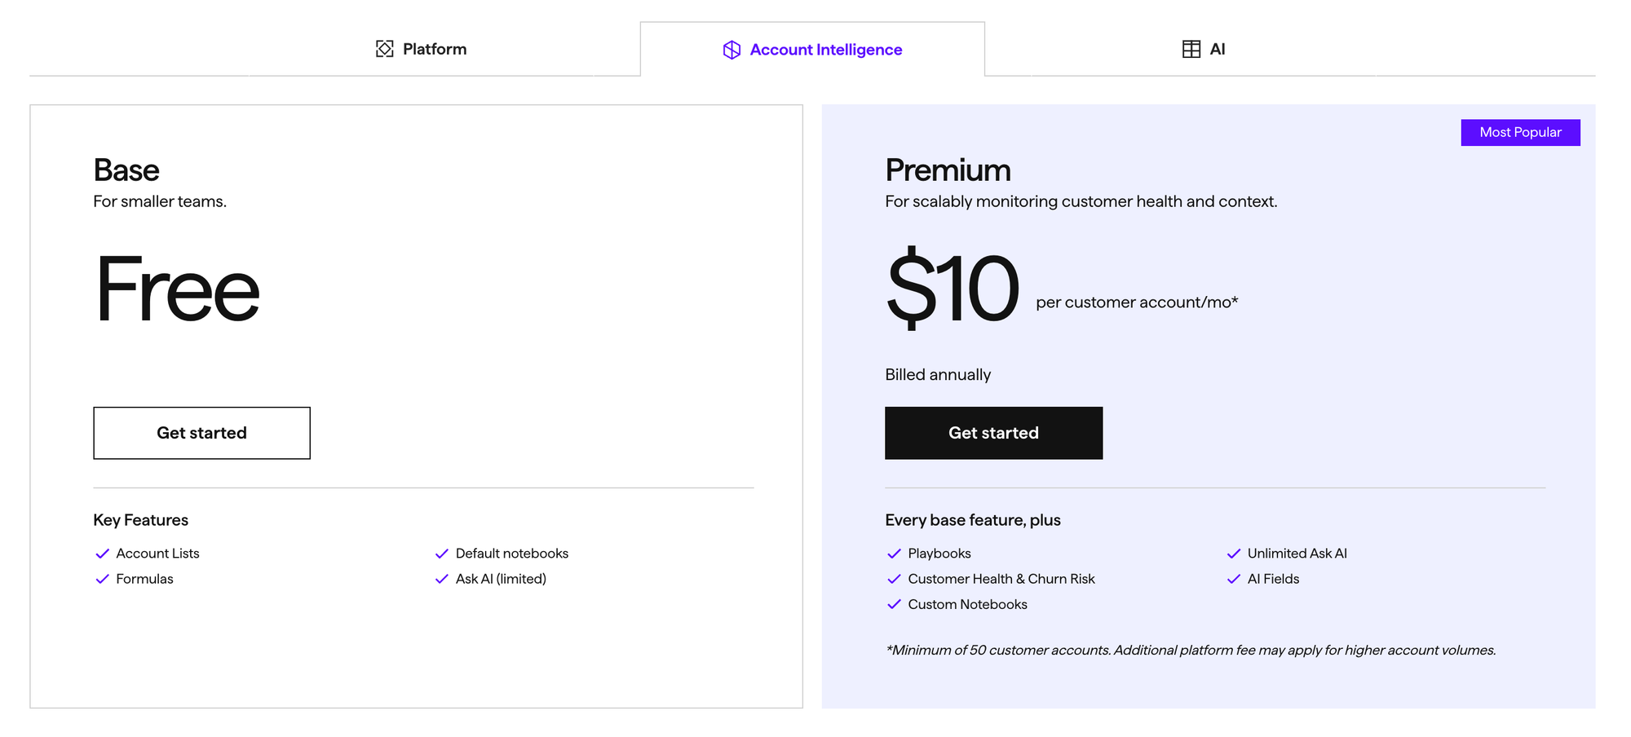Screen dimensions: 1631x737
Task: Open the AI pricing tab
Action: pyautogui.click(x=1204, y=49)
